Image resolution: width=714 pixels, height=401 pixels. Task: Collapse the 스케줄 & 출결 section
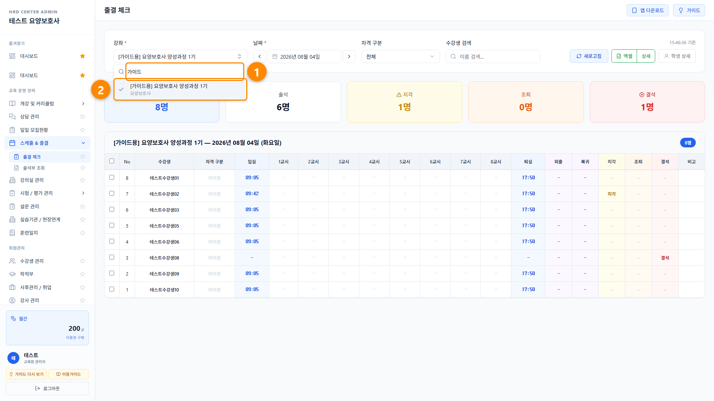(83, 143)
